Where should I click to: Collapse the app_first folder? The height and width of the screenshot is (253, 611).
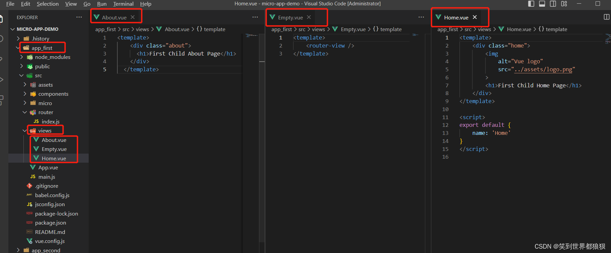point(18,48)
